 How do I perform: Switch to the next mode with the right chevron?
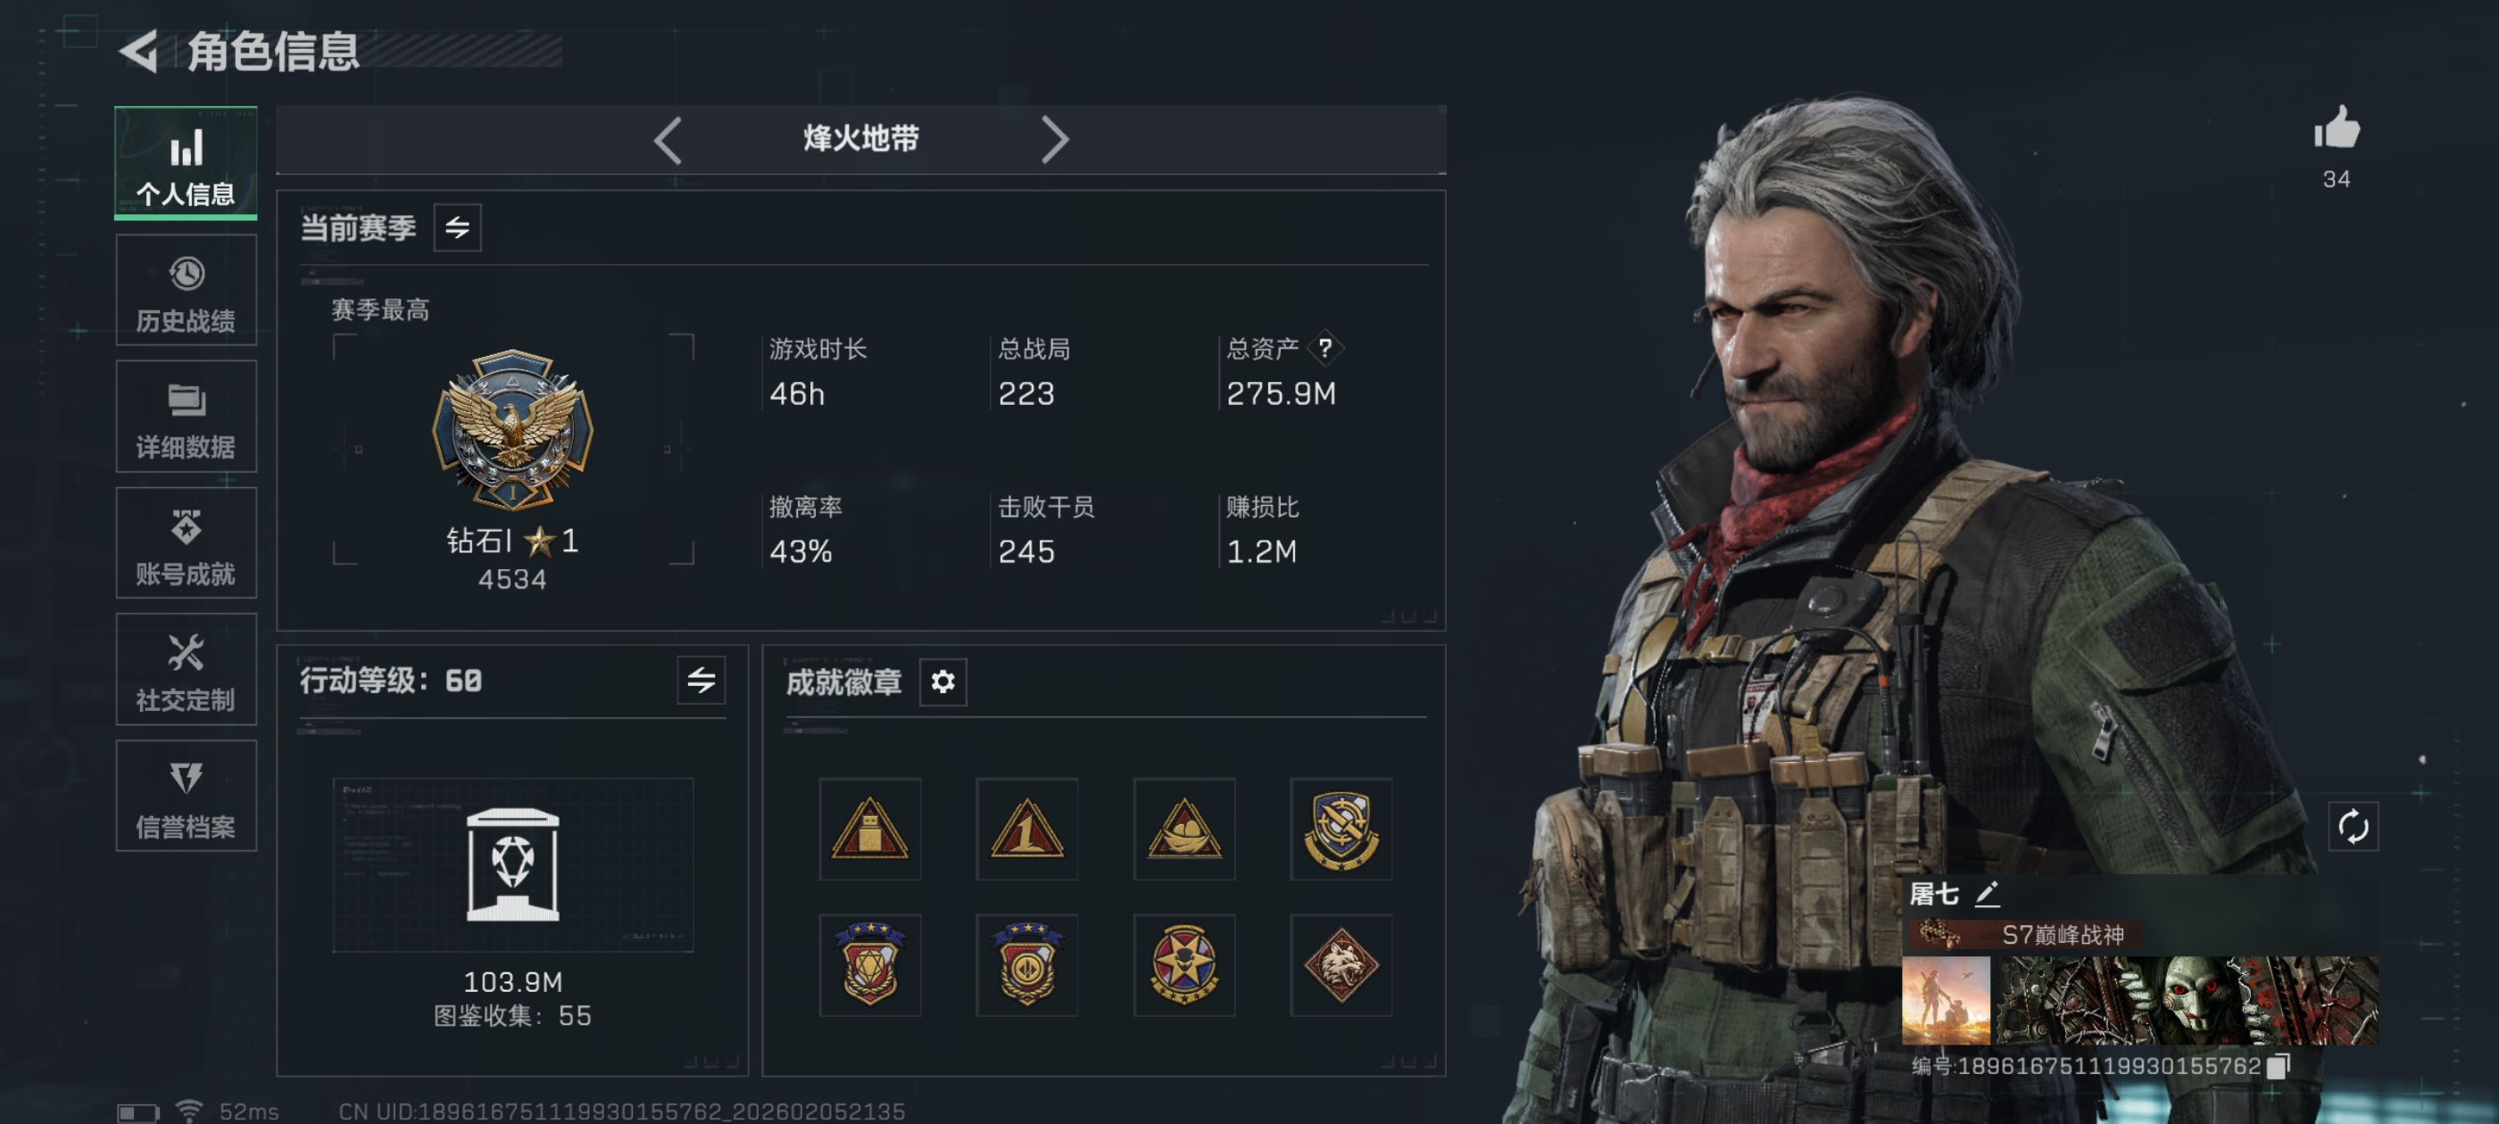(x=1055, y=140)
